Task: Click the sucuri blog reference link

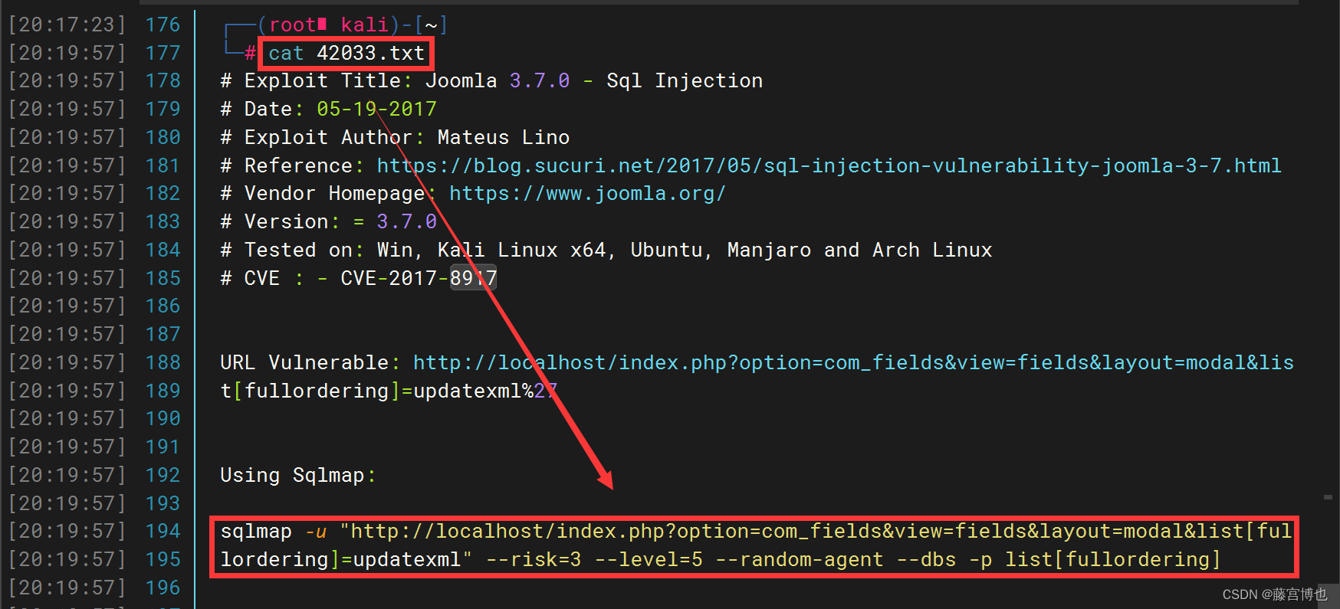Action: pyautogui.click(x=829, y=165)
